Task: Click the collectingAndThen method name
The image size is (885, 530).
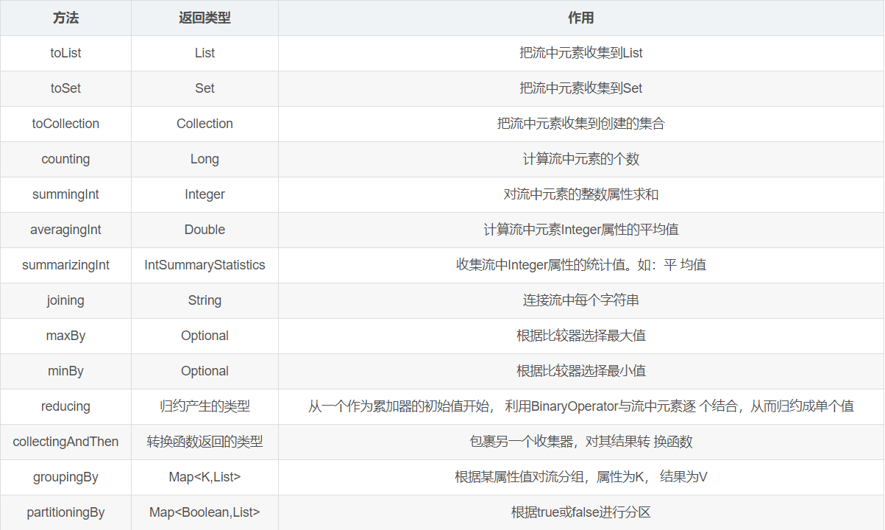Action: 65,442
